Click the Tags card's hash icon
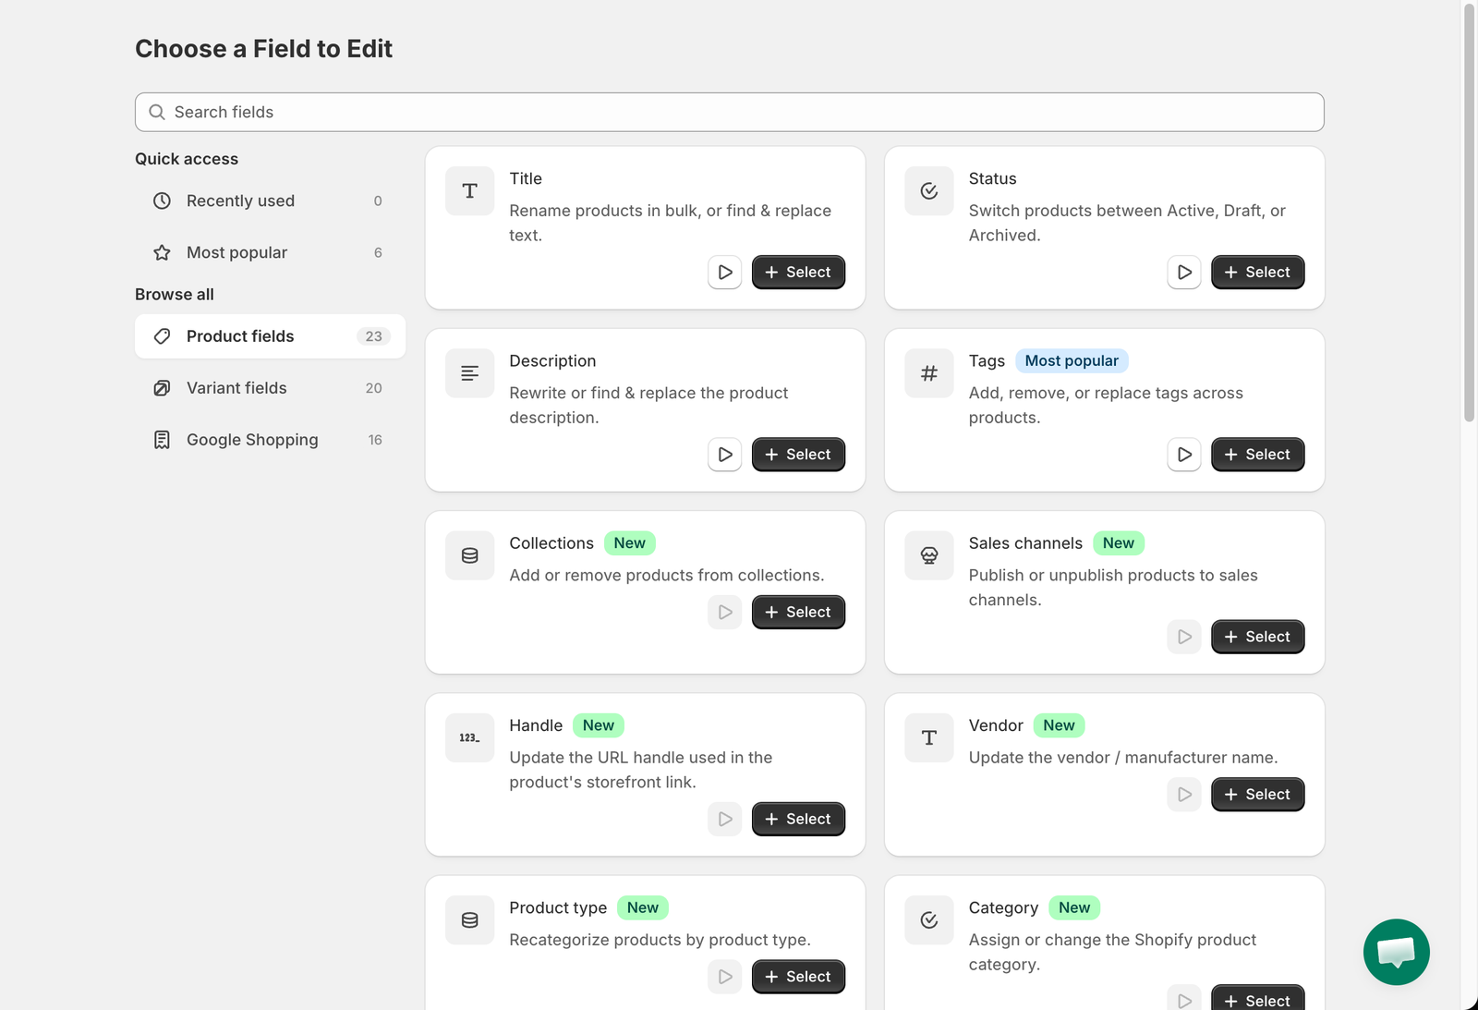This screenshot has height=1010, width=1478. coord(929,373)
